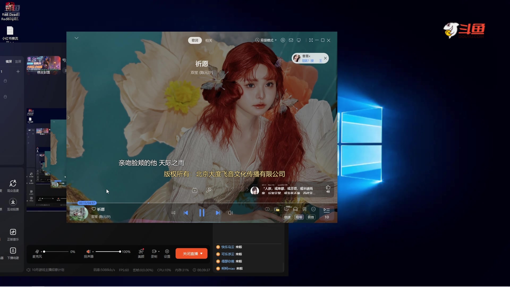This screenshot has width=510, height=287.
Task: Open the playlist queue showing 10
Action: (x=327, y=213)
